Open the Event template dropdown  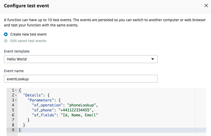pyautogui.click(x=81, y=59)
